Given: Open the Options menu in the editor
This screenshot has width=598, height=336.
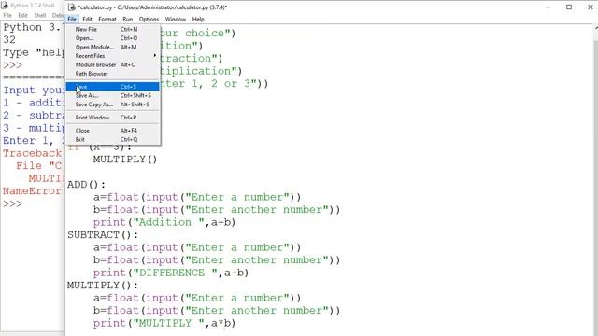Looking at the screenshot, I should (149, 19).
